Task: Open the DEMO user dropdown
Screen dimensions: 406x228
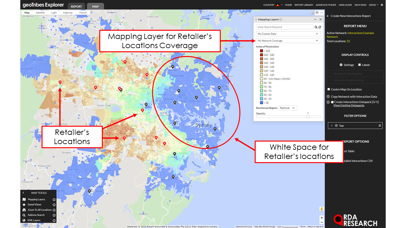Action: coord(374,5)
